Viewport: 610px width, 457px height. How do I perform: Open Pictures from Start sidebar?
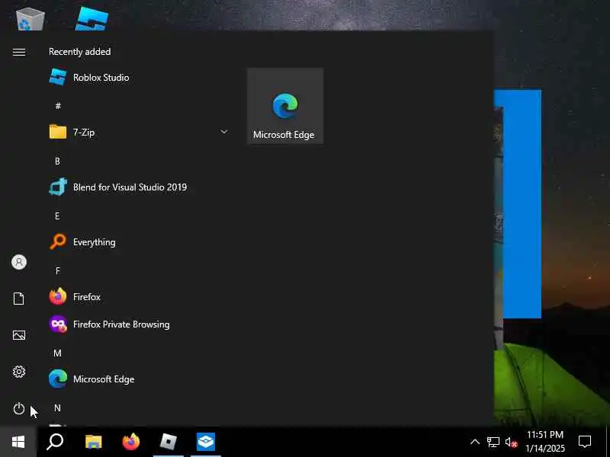18,335
